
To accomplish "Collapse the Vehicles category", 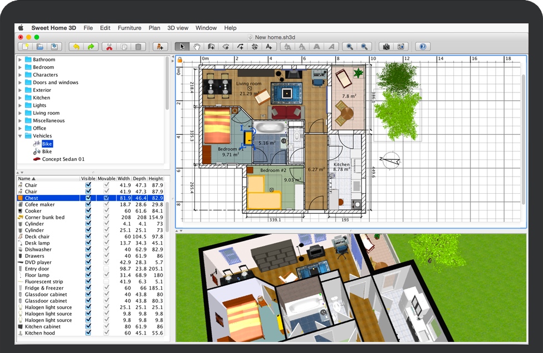I will click(21, 136).
